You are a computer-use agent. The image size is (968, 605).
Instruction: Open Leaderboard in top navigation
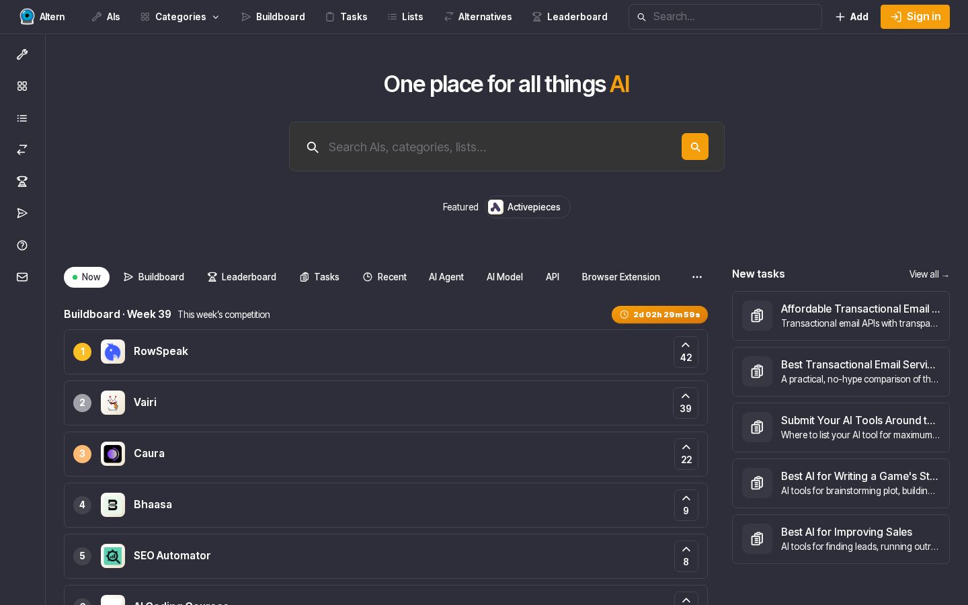pyautogui.click(x=570, y=17)
